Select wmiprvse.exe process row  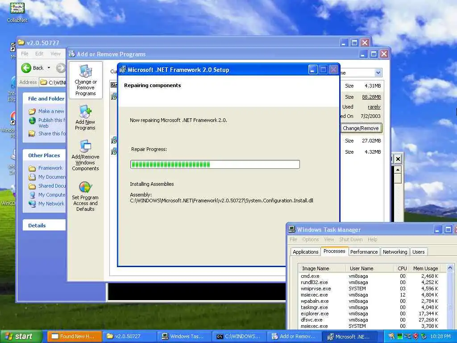click(x=370, y=289)
